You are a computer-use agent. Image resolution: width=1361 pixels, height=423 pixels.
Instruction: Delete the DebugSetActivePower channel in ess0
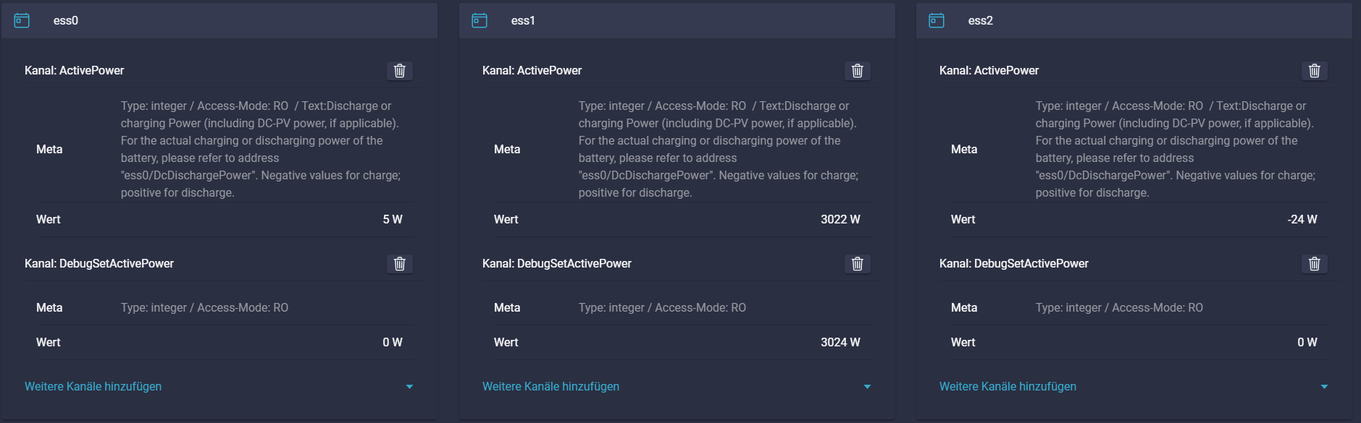(399, 264)
